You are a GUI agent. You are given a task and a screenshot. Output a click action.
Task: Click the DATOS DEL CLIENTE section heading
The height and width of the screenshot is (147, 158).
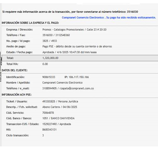(14, 70)
